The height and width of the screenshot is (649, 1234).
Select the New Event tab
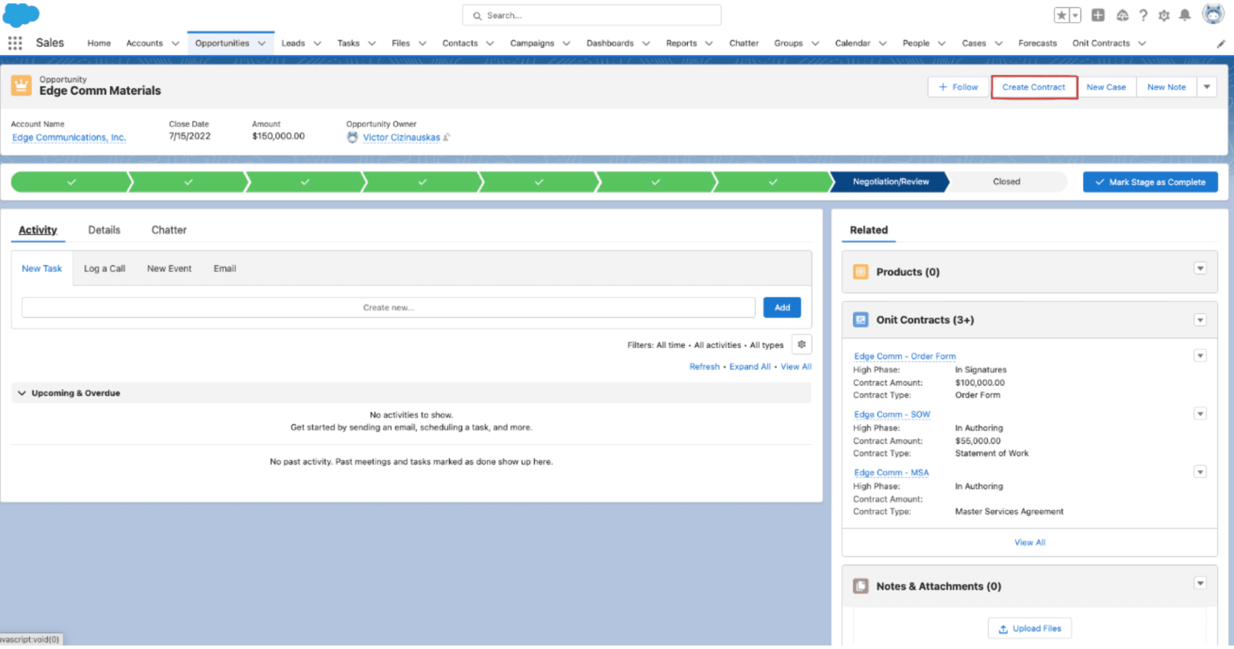point(169,269)
